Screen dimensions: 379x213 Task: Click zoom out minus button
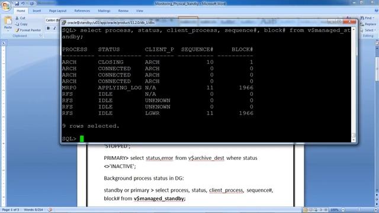coord(343,210)
